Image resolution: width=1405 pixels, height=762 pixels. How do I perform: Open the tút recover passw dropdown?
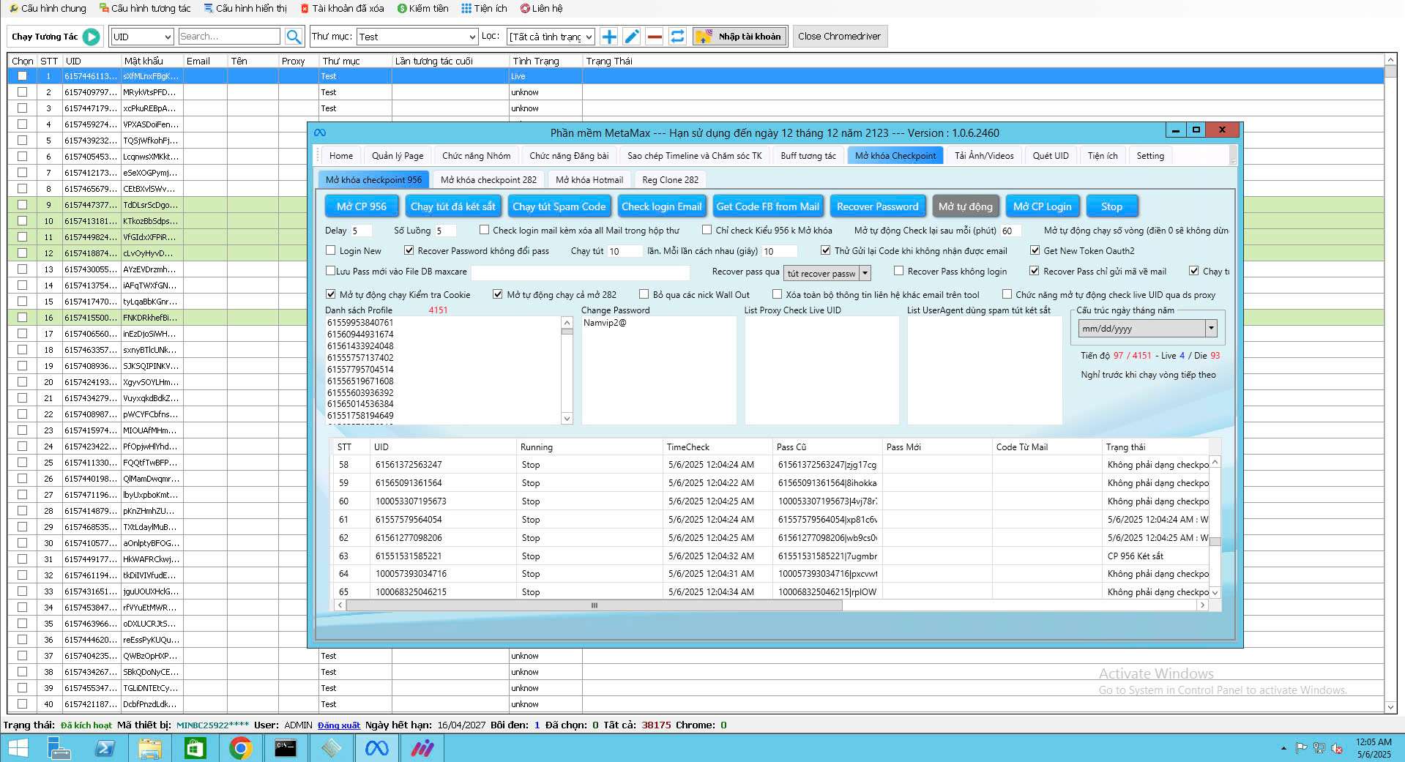pyautogui.click(x=827, y=273)
